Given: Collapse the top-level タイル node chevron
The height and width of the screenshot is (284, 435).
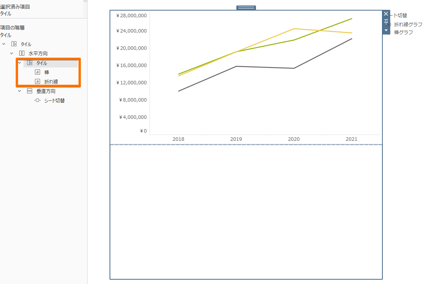Looking at the screenshot, I should [4, 44].
